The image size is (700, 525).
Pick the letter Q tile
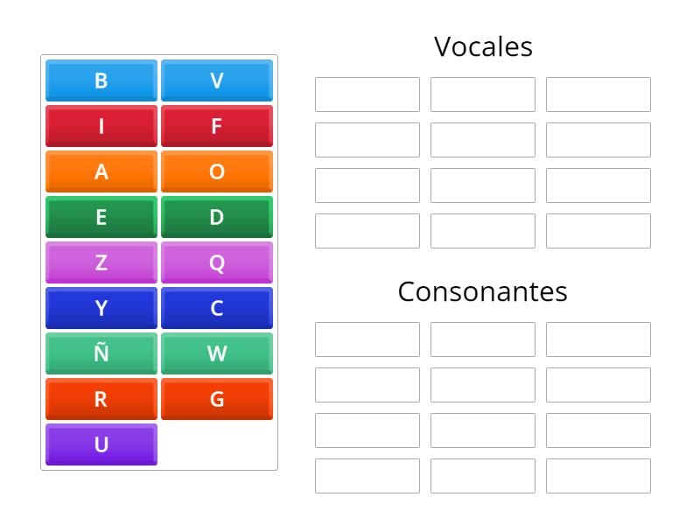(217, 262)
